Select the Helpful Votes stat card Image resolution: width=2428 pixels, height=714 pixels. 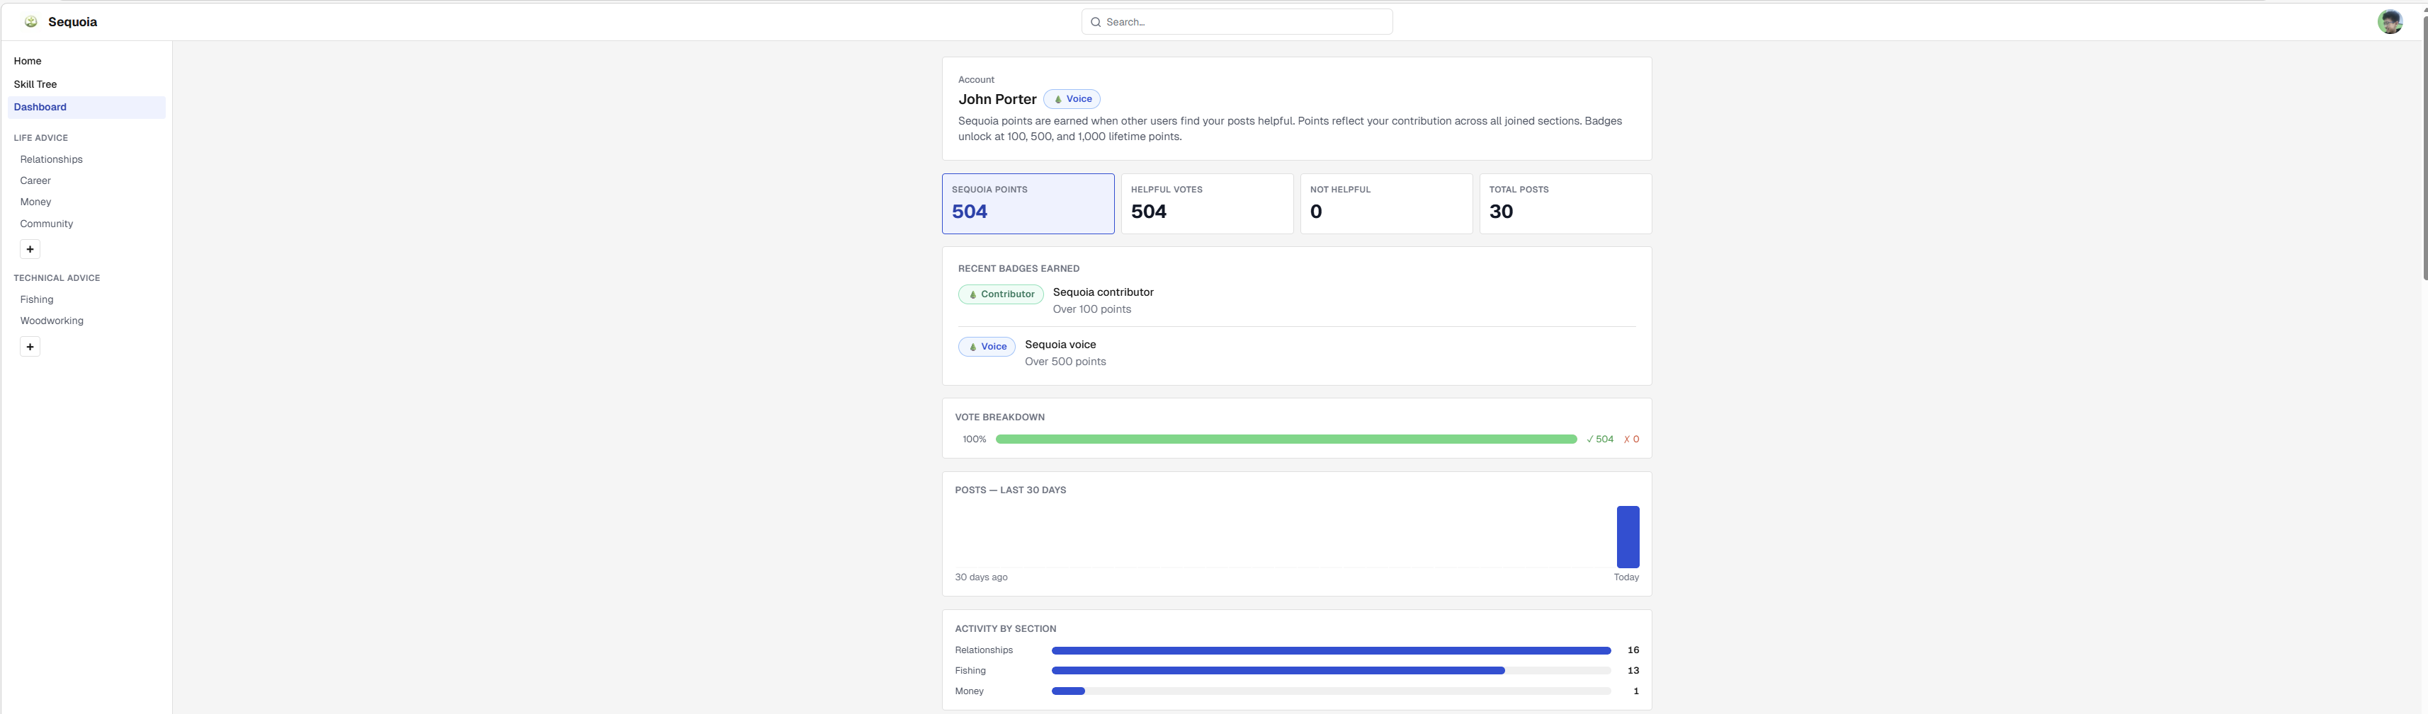[1206, 204]
